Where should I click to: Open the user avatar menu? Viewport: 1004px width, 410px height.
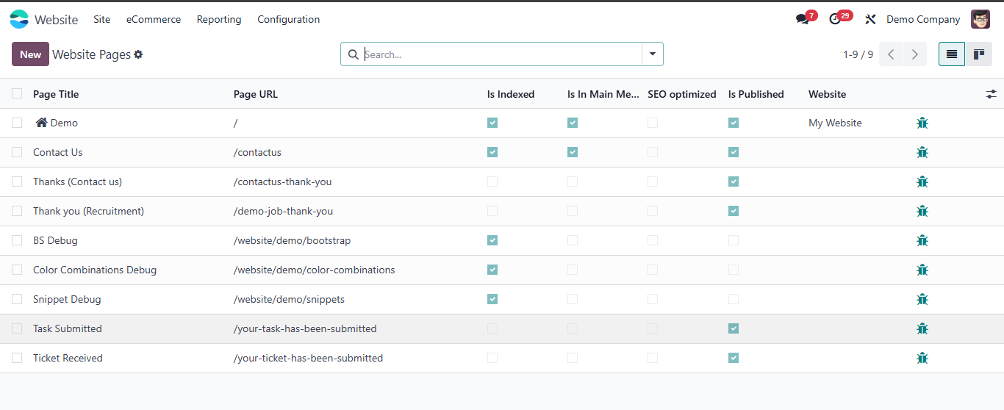980,19
